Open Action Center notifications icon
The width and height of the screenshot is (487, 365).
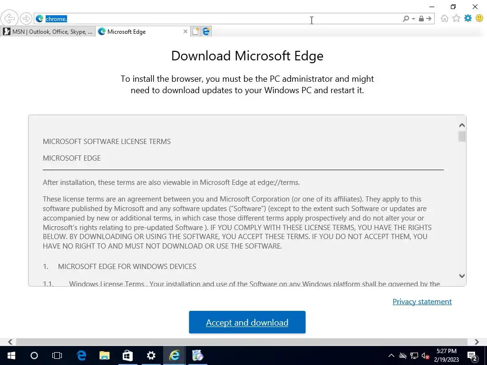tap(472, 355)
